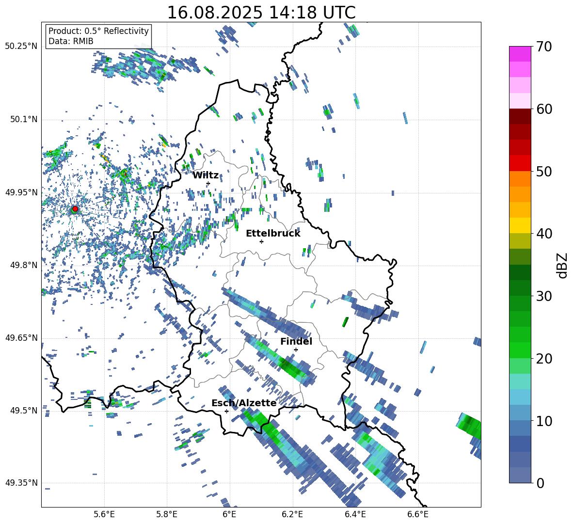Click the colorbar value 20
This screenshot has height=524, width=574.
[544, 359]
